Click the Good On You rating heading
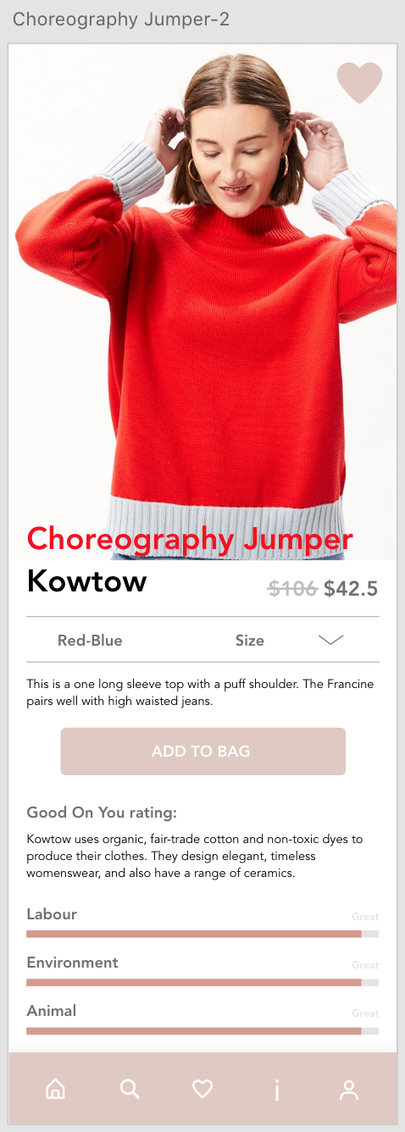The width and height of the screenshot is (405, 1132). click(x=102, y=813)
